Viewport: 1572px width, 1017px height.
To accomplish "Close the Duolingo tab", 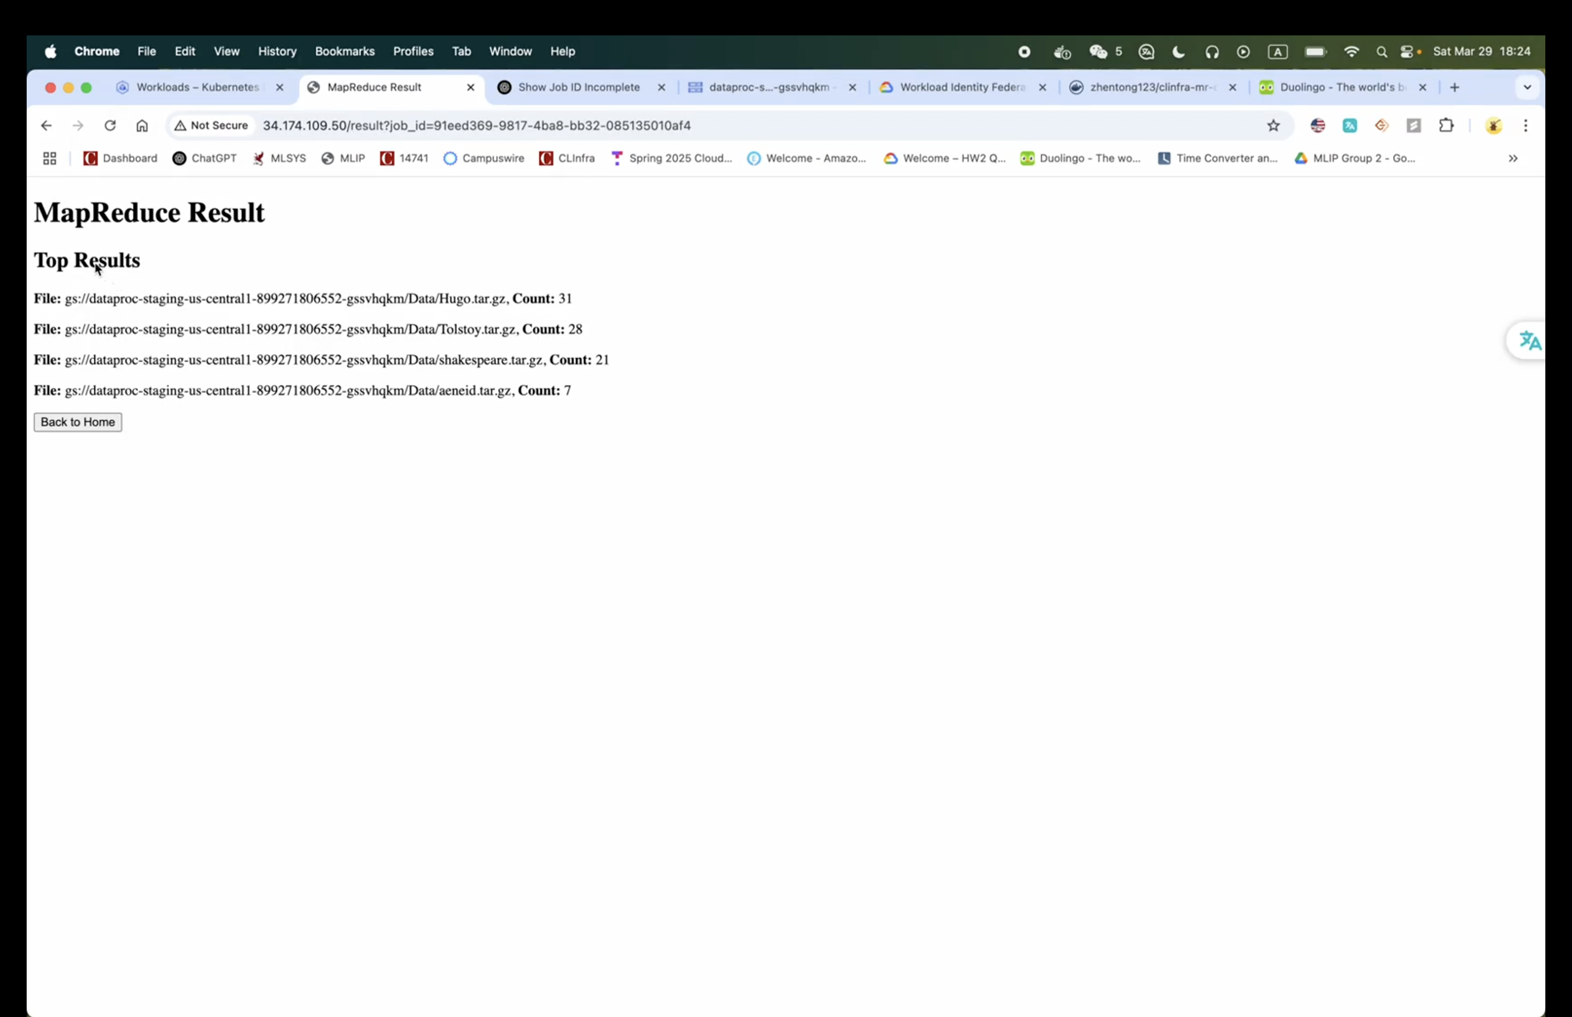I will [1423, 87].
